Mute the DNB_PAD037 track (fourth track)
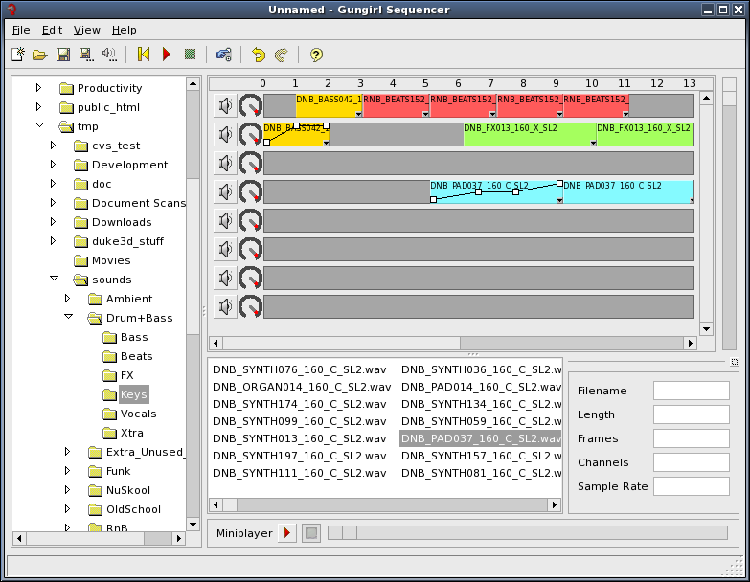The width and height of the screenshot is (750, 582). (x=225, y=191)
